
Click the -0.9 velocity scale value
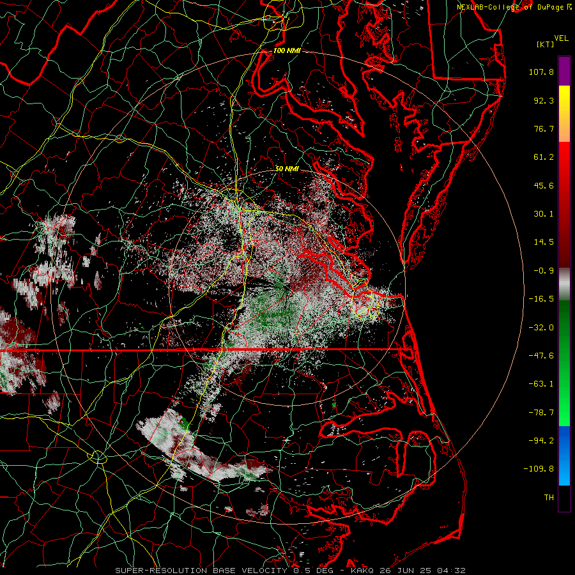[544, 271]
